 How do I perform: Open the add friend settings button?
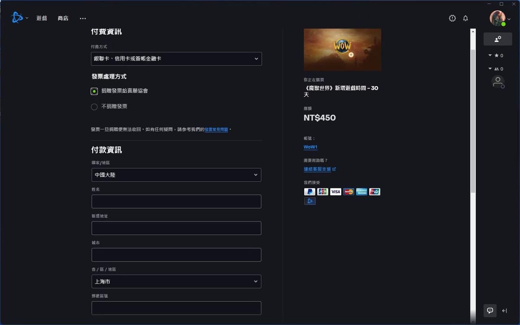(498, 39)
